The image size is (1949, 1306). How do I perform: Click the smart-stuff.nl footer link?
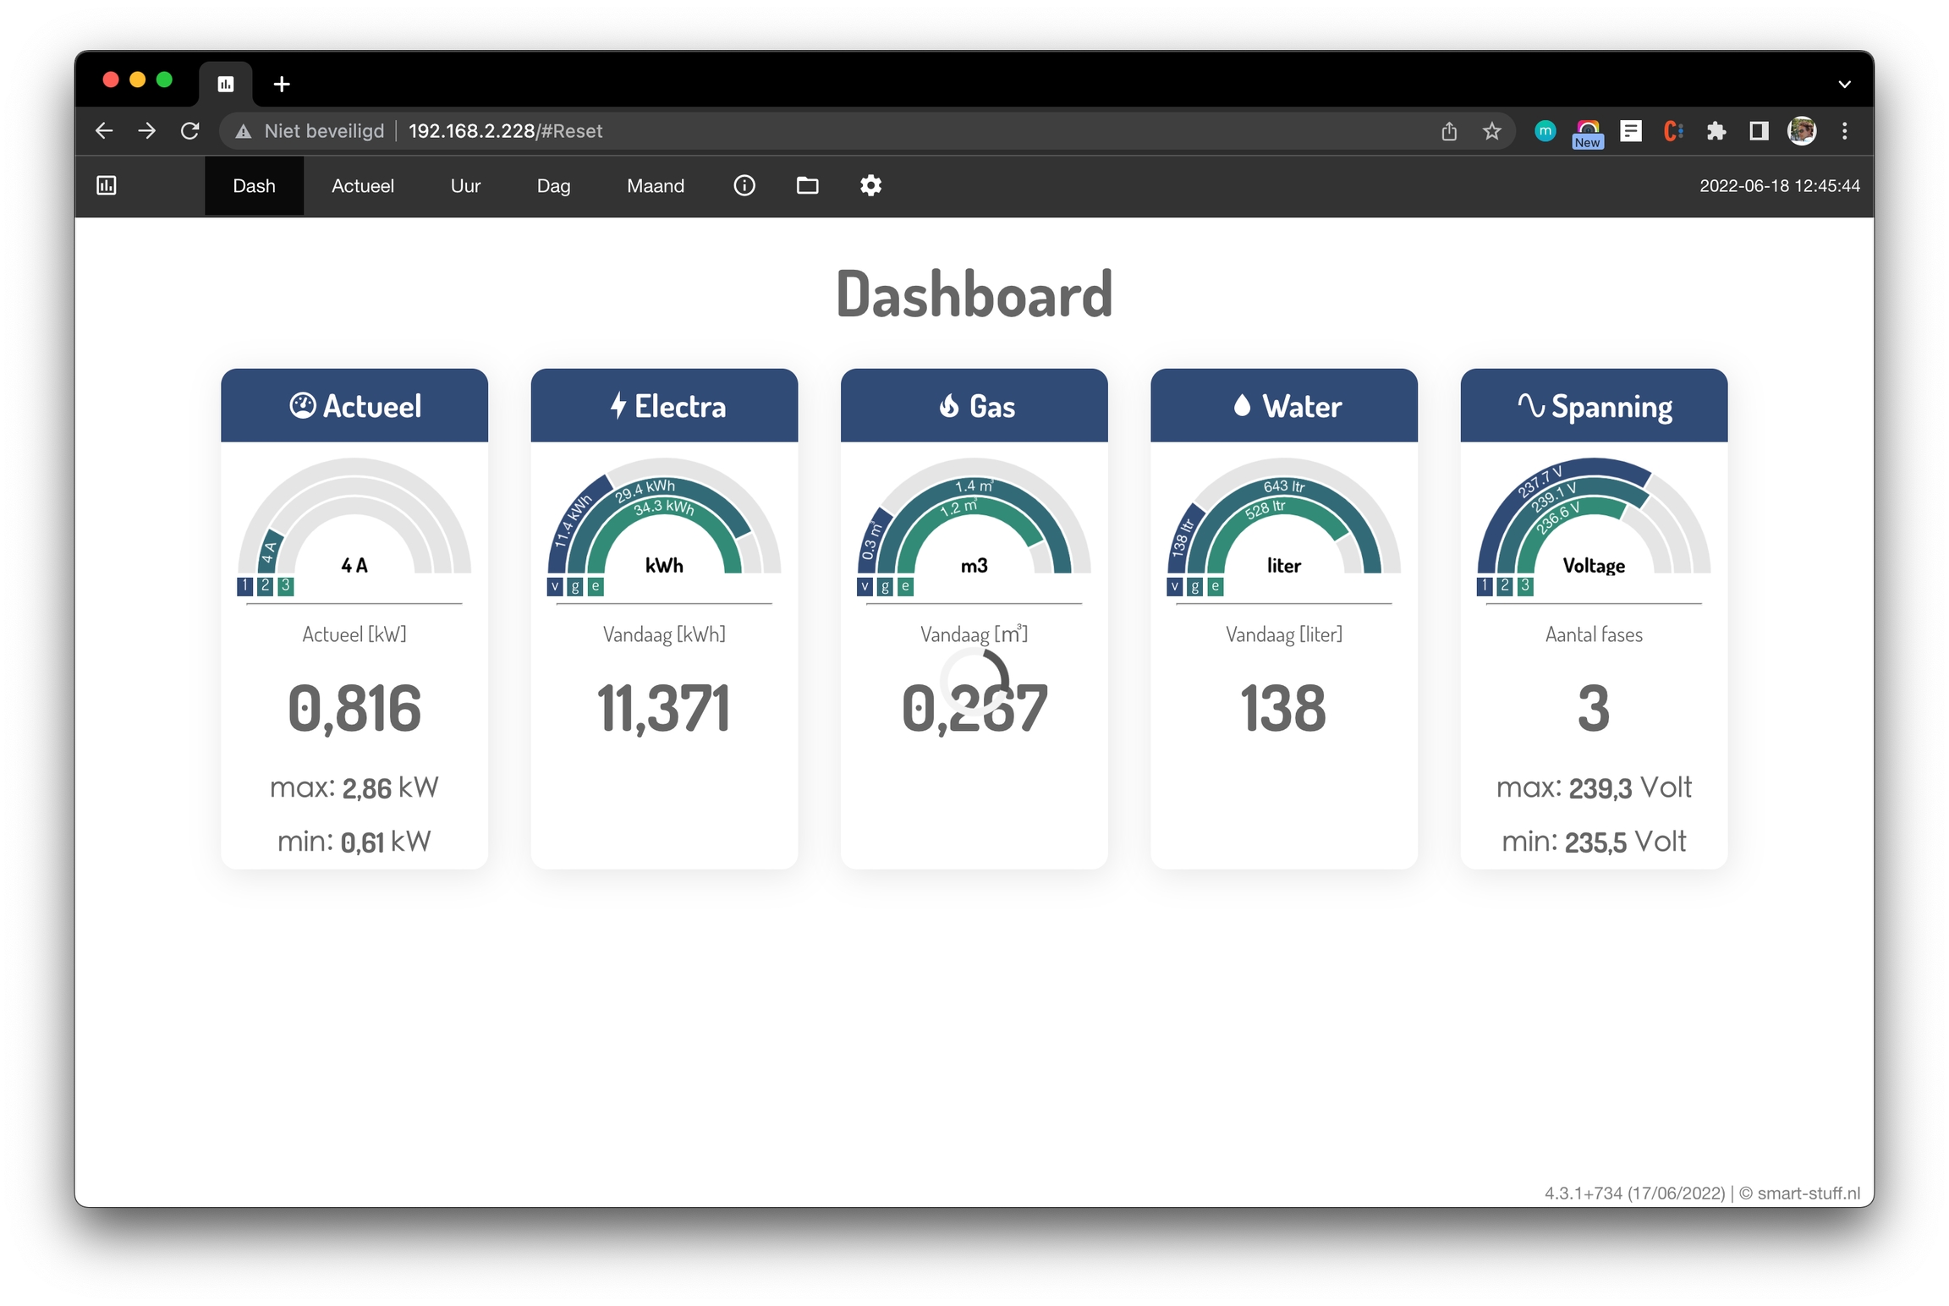(x=1808, y=1193)
